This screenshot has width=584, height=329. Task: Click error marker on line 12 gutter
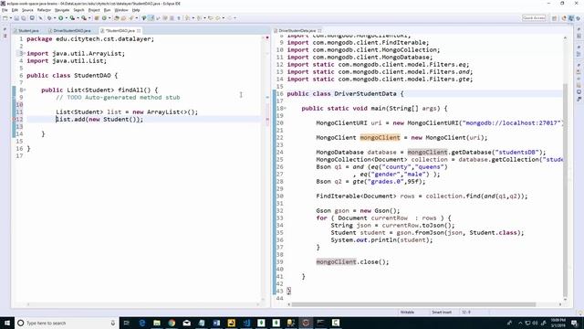(x=15, y=120)
